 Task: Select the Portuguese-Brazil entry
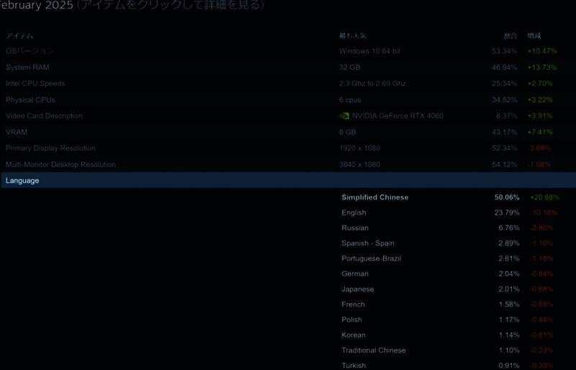click(x=371, y=258)
